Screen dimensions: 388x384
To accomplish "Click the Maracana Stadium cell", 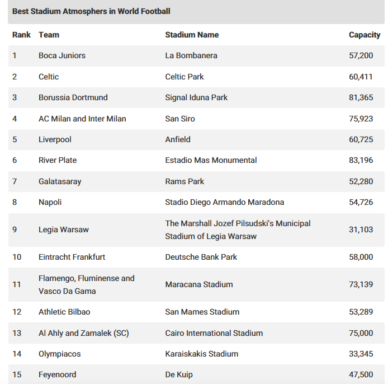I will pos(199,284).
